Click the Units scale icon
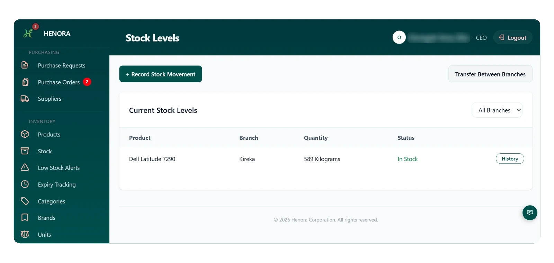Image resolution: width=554 pixels, height=263 pixels. tap(25, 234)
